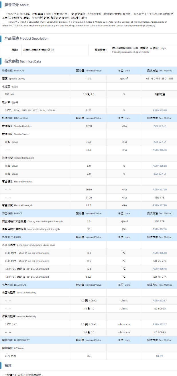
Task: Open the ISO 527-2 link in Tensile Modulus row
Action: point(160,126)
